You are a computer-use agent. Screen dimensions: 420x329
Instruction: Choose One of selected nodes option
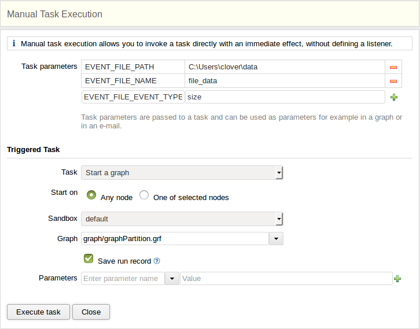coord(144,195)
